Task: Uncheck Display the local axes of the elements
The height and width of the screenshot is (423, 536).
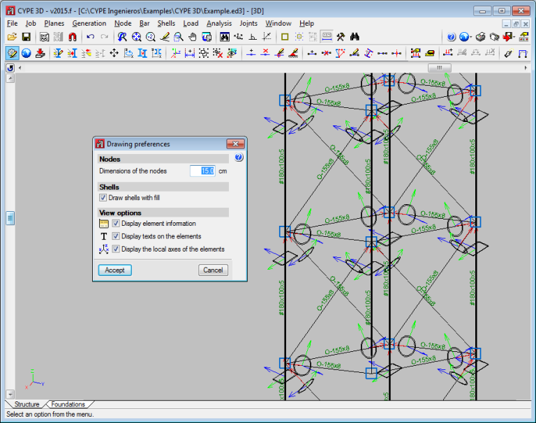Action: point(116,249)
